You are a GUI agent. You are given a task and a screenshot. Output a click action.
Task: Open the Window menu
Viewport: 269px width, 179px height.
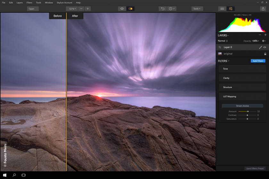click(49, 3)
